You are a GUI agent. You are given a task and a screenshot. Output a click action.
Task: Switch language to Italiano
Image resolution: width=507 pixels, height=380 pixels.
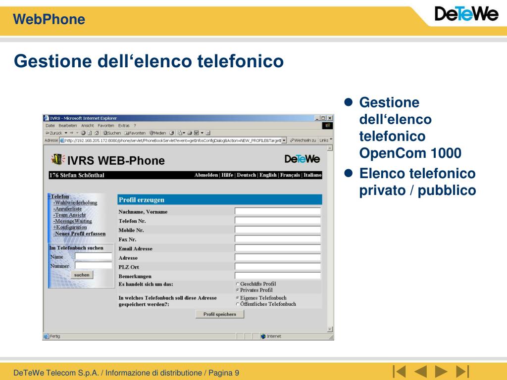coord(312,175)
